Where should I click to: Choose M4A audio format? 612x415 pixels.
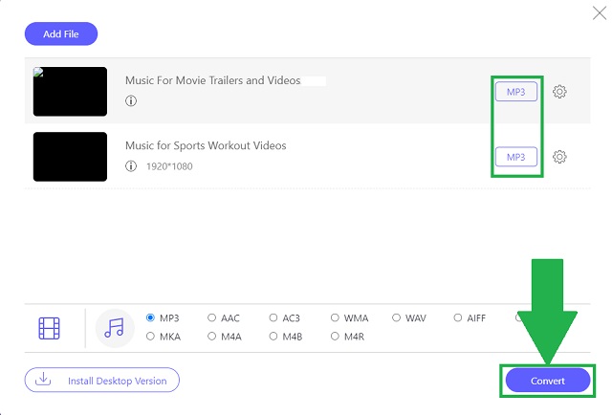(x=211, y=337)
